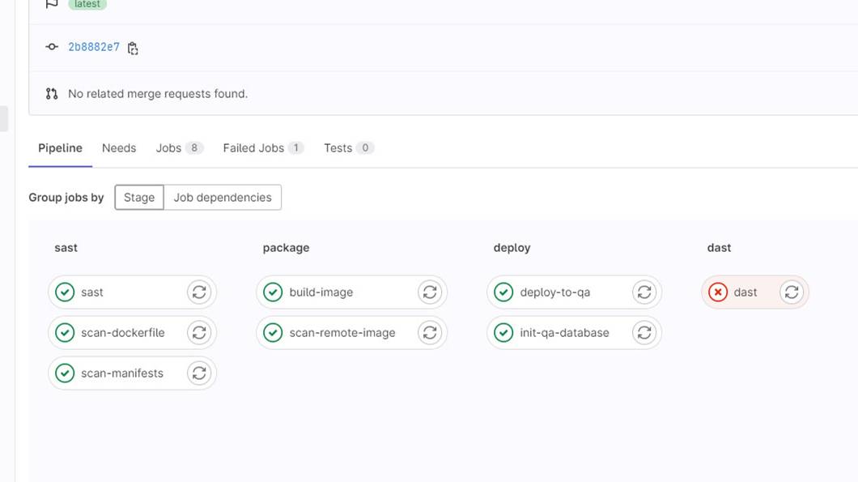Group jobs by Job dependencies
Screen dimensions: 858x482
223,197
